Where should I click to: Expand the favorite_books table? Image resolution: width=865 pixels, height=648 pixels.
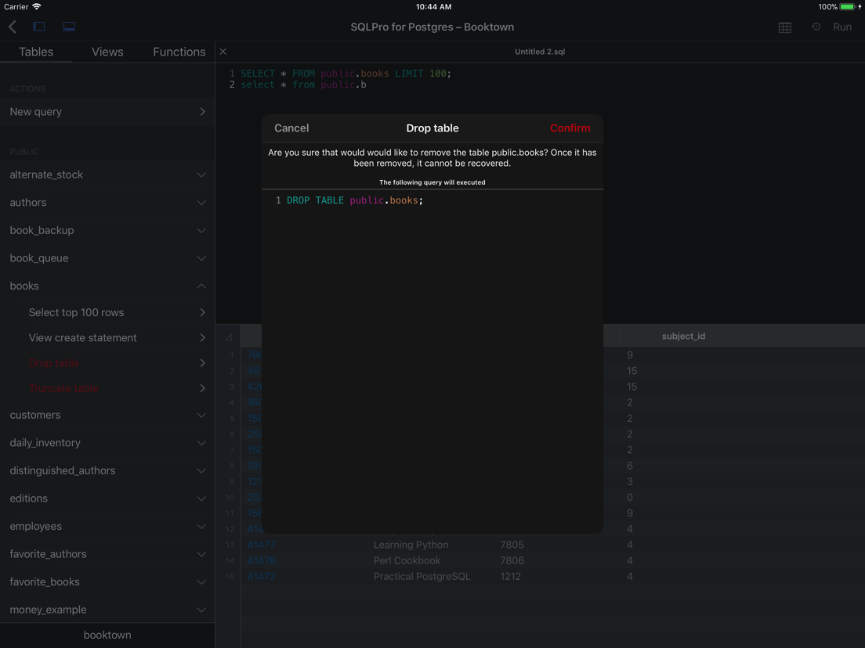click(107, 582)
